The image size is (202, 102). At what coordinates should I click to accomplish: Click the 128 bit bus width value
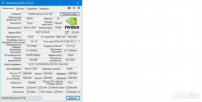point(70,55)
